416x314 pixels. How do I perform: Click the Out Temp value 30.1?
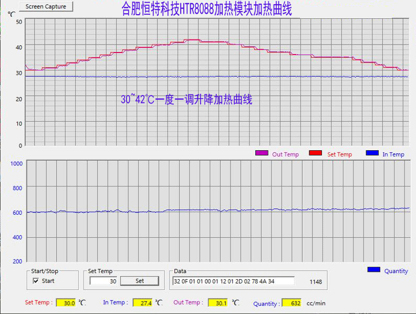click(218, 303)
